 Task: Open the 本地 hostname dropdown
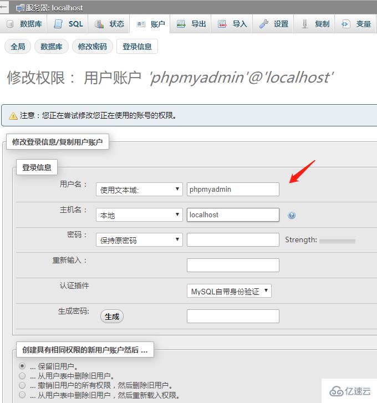[139, 215]
